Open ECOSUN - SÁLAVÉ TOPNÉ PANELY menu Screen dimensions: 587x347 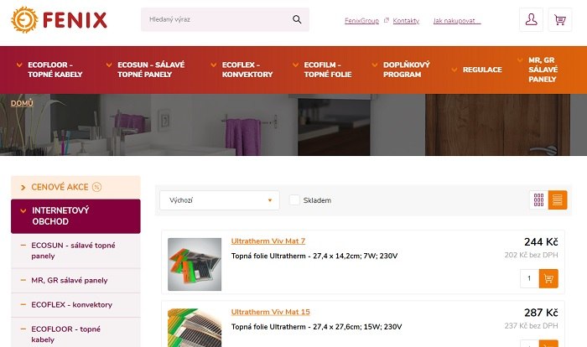click(151, 70)
